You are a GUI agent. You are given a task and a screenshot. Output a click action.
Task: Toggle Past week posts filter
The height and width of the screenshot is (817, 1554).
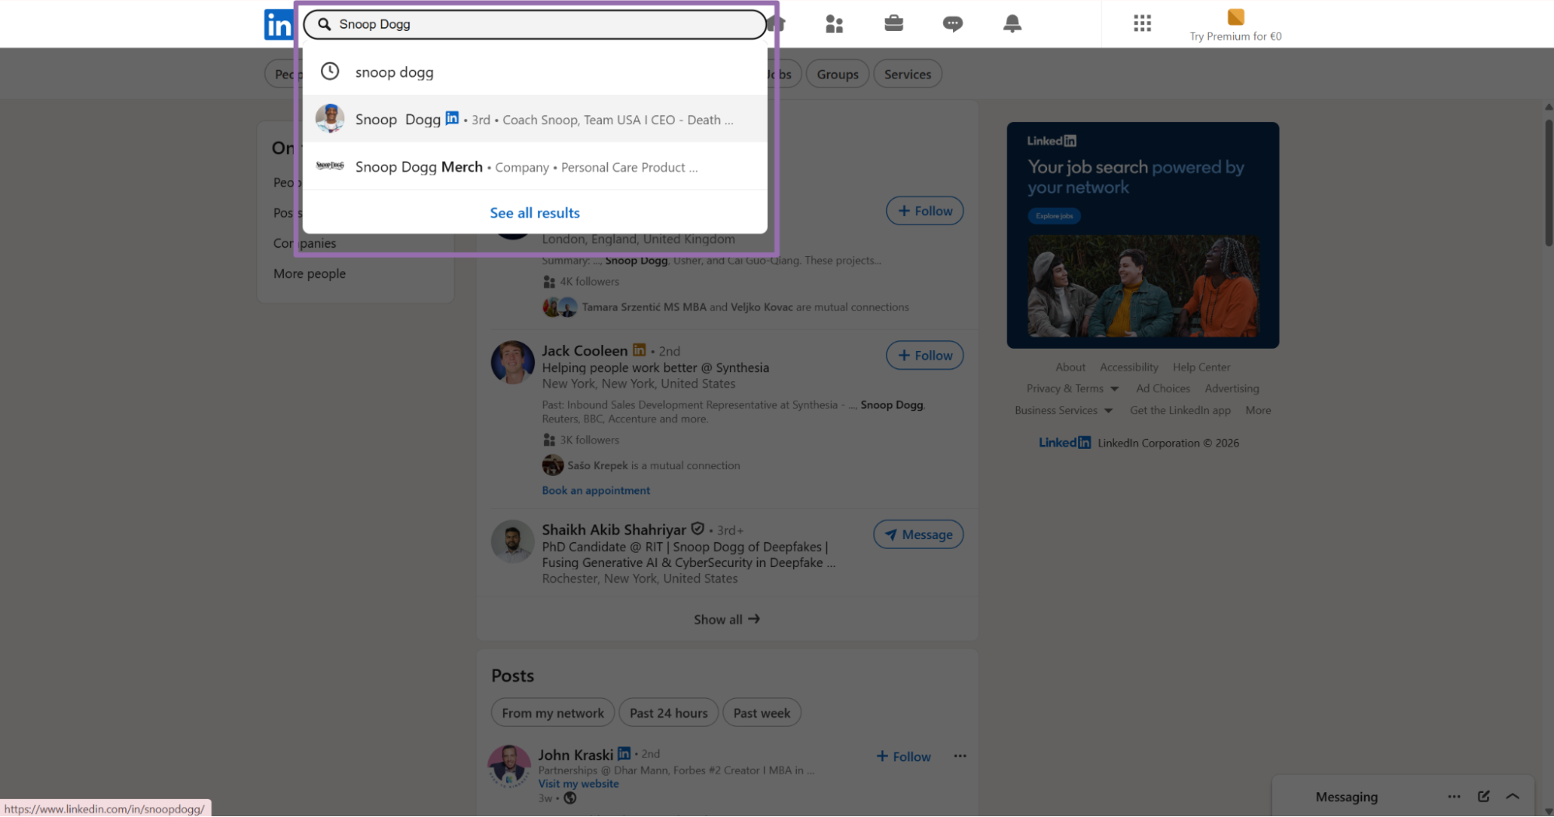[761, 712]
